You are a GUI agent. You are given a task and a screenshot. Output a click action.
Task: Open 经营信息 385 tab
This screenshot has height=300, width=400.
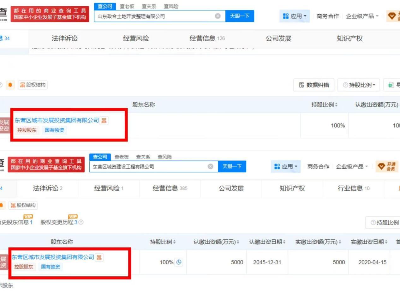coord(170,189)
